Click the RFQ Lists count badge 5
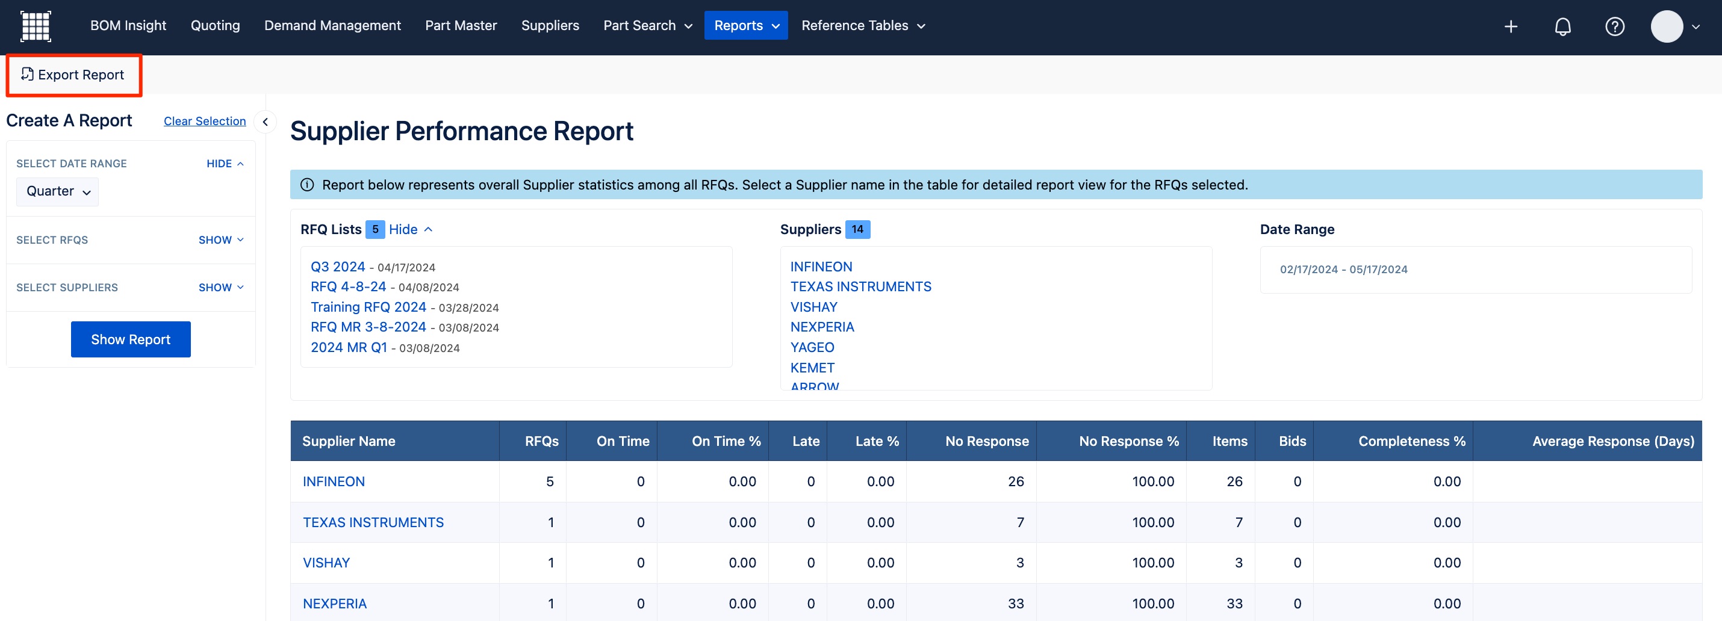 pos(375,230)
